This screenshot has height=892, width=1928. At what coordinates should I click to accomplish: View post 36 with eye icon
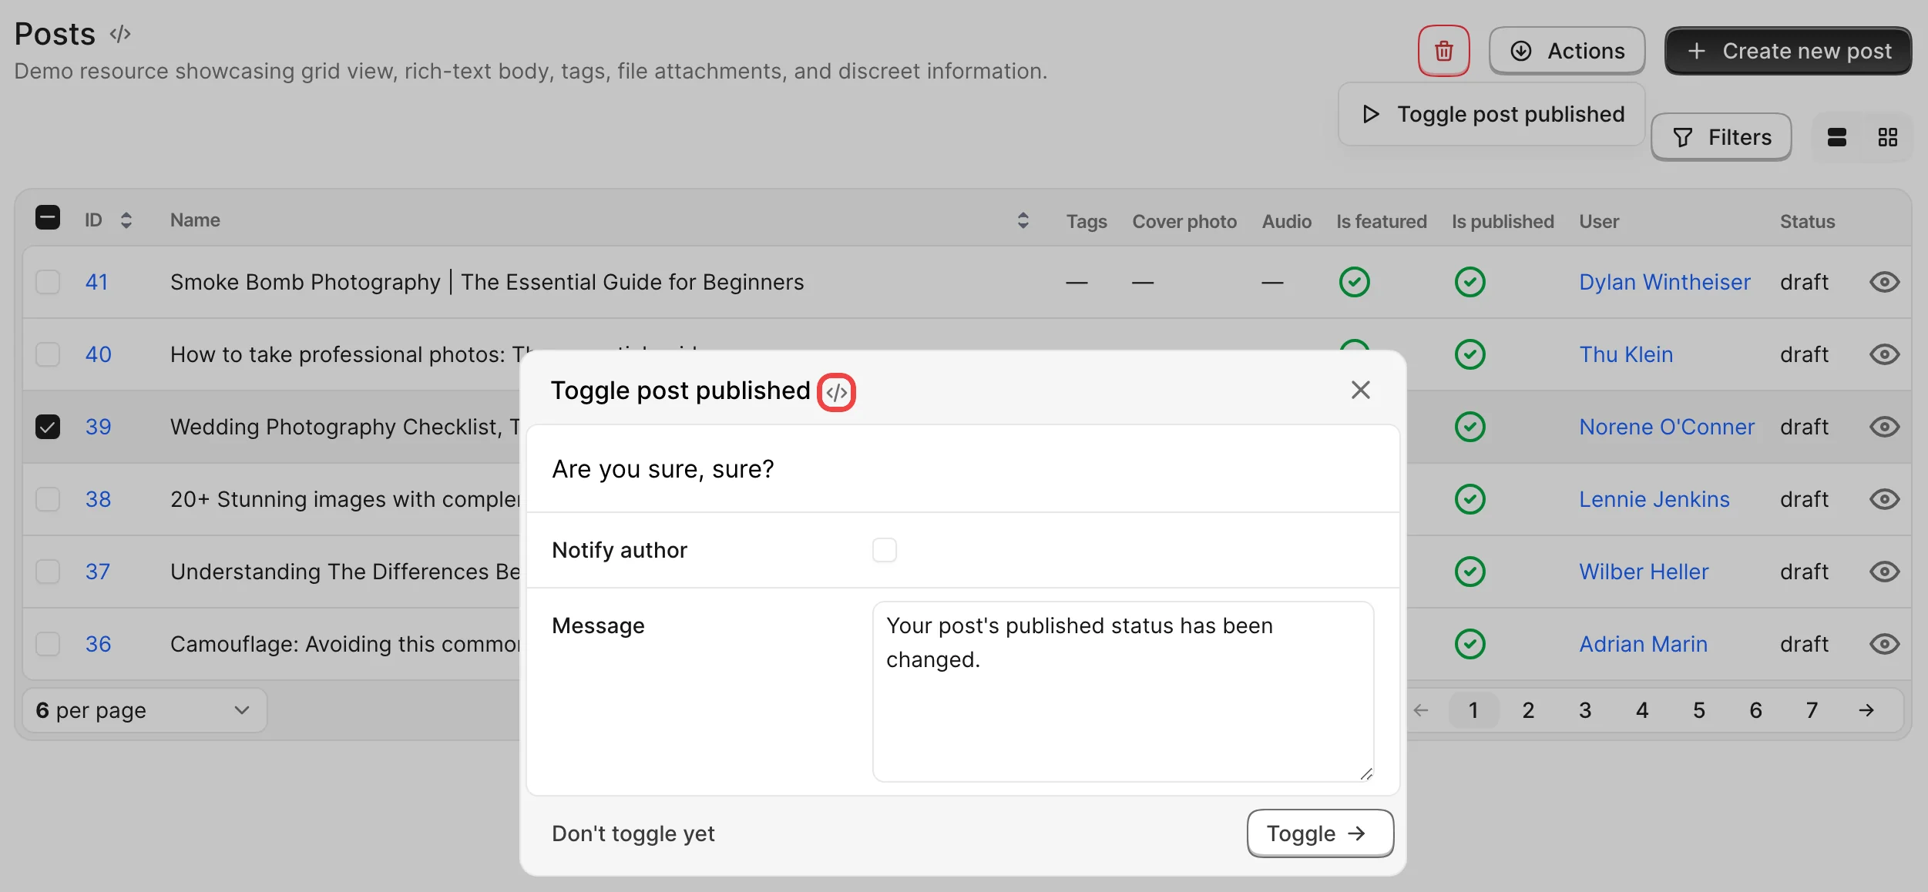1884,644
